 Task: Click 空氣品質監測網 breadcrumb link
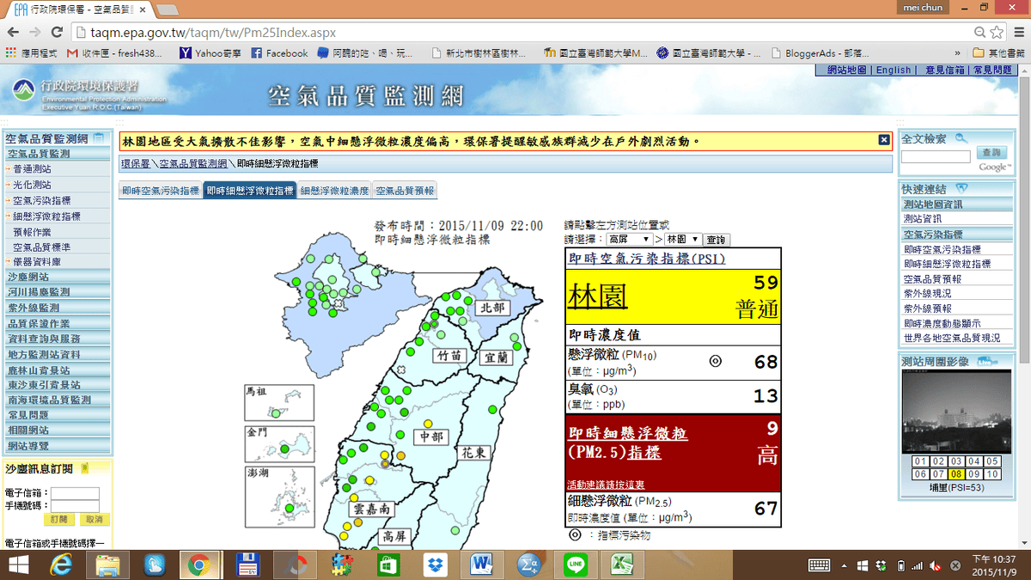tap(192, 163)
